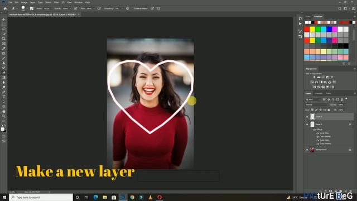This screenshot has height=201, width=357.
Task: Enable airbrush build-up effects icon
Action: [x=99, y=8]
